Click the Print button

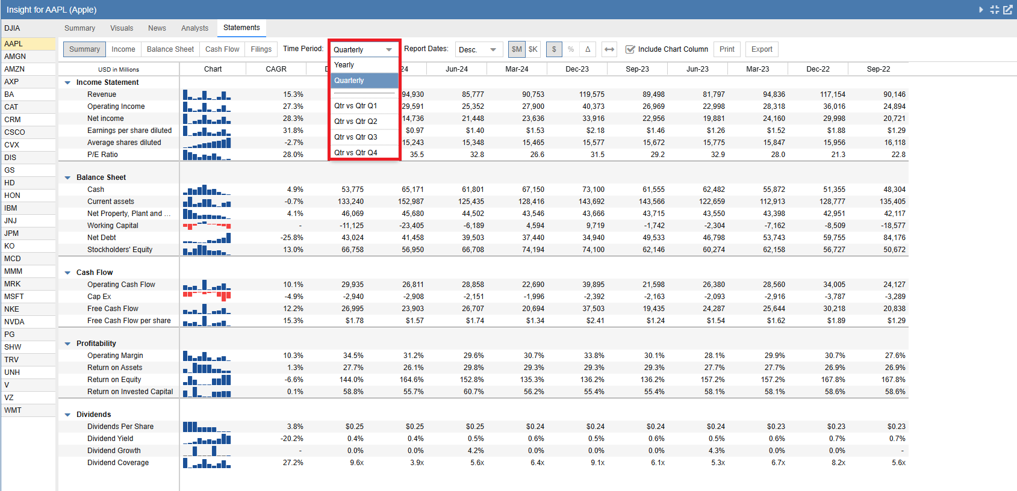click(727, 49)
